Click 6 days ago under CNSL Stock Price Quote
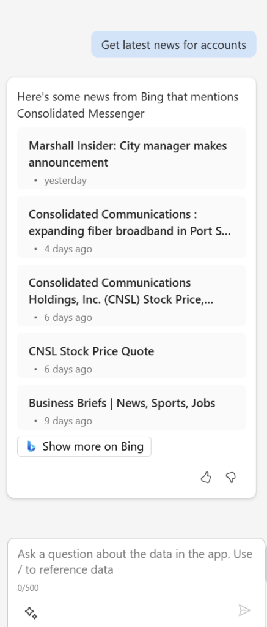The height and width of the screenshot is (627, 267). (x=68, y=369)
